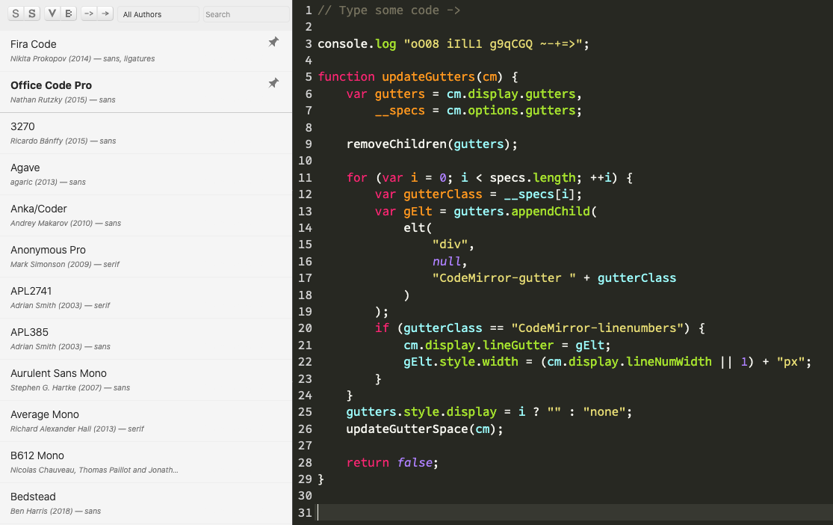Enable the second ligature arrow filter
This screenshot has height=525, width=833.
point(105,13)
